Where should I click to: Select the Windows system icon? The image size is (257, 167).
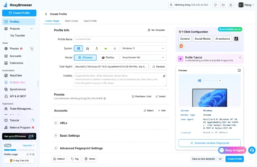point(78,48)
